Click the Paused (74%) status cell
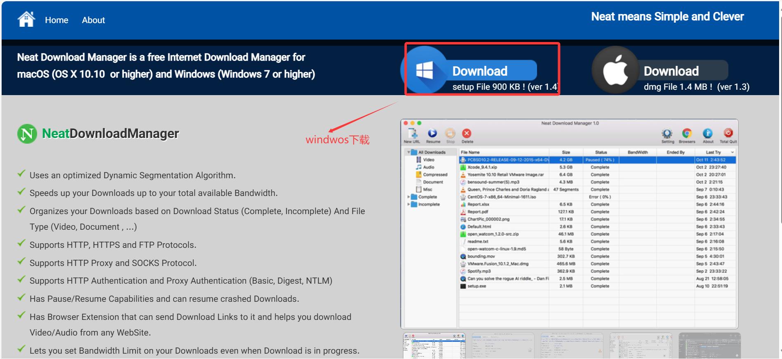The height and width of the screenshot is (359, 782). [600, 160]
